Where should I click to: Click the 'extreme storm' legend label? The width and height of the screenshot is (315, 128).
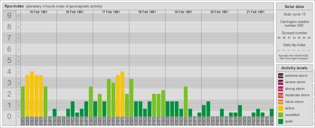pyautogui.click(x=296, y=76)
